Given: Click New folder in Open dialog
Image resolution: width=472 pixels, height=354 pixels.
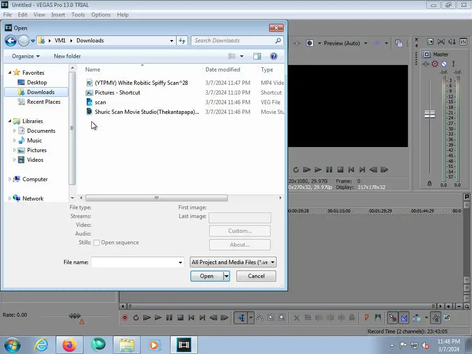Looking at the screenshot, I should click(x=67, y=56).
